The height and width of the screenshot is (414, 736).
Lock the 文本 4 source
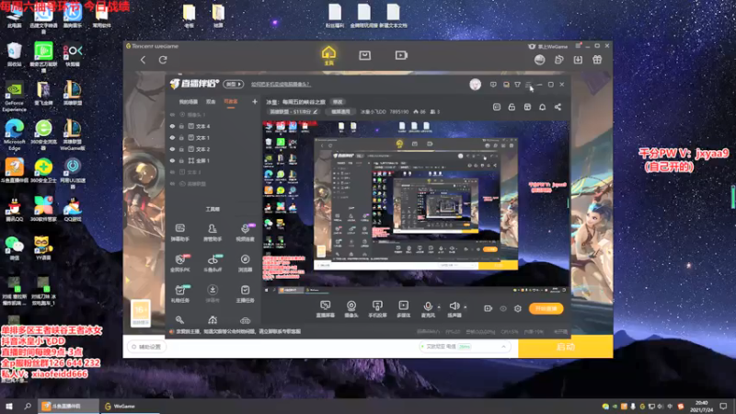point(181,126)
